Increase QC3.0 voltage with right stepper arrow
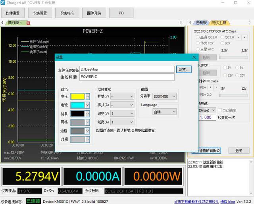Screen dimensions: 254x204 244,37
